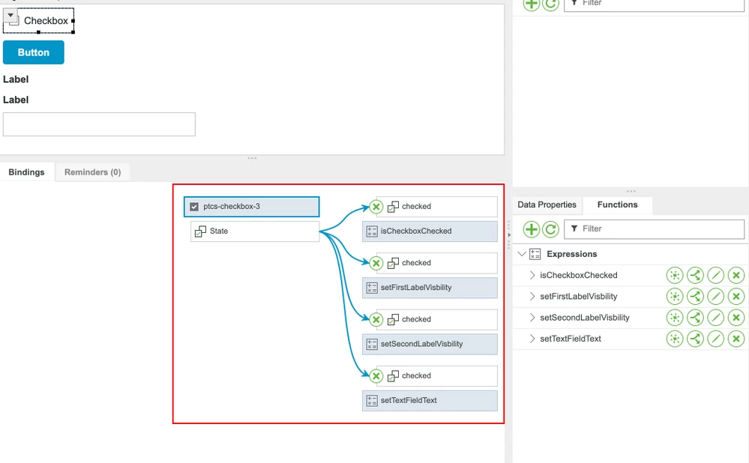
Task: Select the State property node
Action: (x=255, y=231)
